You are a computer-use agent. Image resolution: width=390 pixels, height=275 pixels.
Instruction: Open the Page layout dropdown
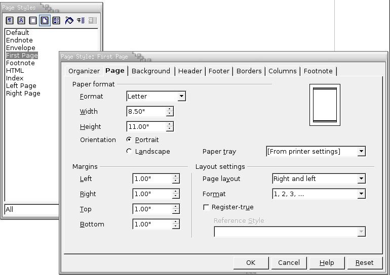361,179
